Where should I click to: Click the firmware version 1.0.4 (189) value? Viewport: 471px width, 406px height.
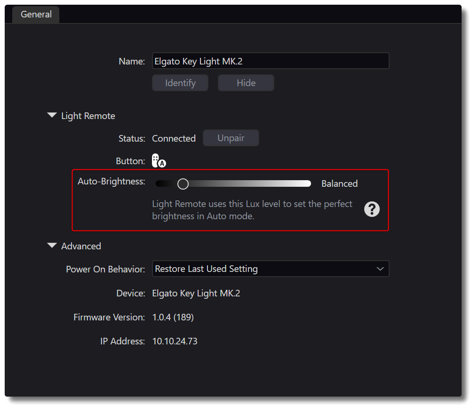coord(173,317)
